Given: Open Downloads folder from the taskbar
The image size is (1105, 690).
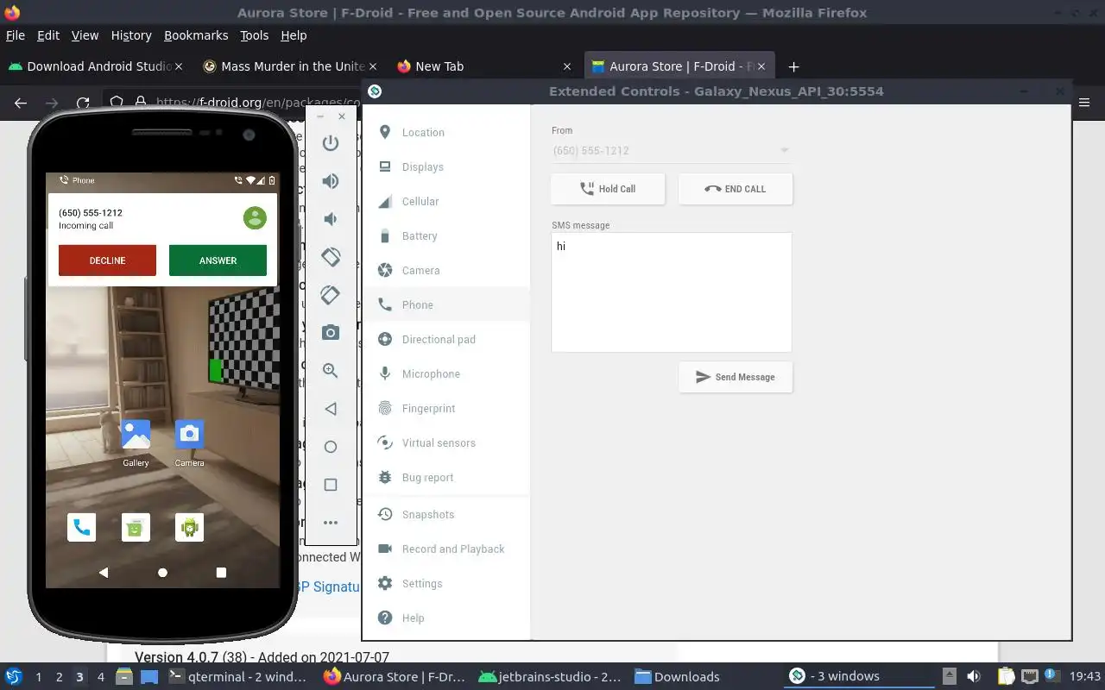Looking at the screenshot, I should coord(678,677).
